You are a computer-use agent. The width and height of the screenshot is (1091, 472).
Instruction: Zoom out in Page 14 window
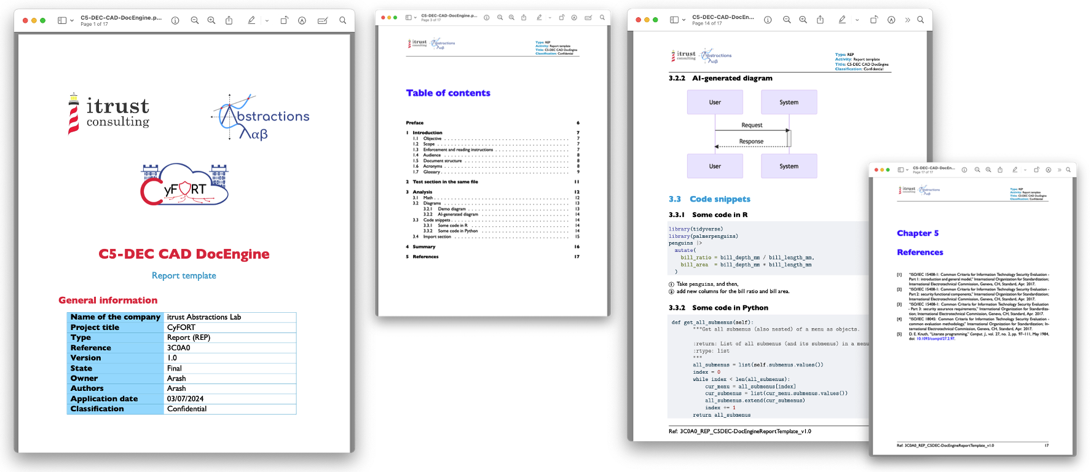787,20
